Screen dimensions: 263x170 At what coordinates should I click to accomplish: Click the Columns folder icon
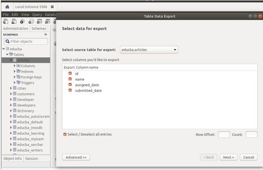pos(18,65)
